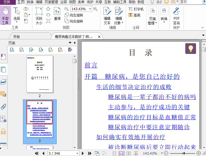Switch to single page view

click(x=114, y=153)
